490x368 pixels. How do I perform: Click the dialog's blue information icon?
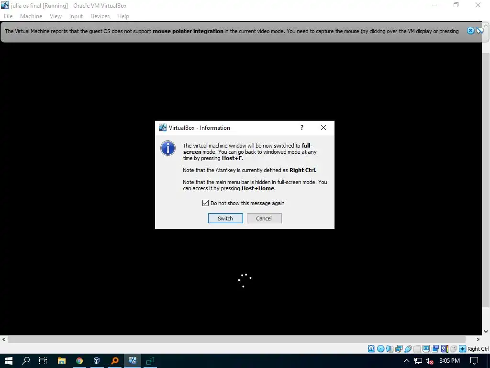[x=168, y=148]
